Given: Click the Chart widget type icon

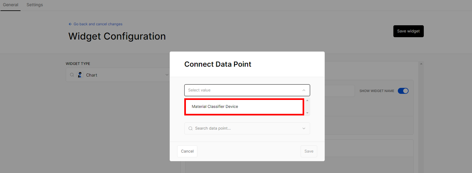Looking at the screenshot, I should click(x=80, y=75).
